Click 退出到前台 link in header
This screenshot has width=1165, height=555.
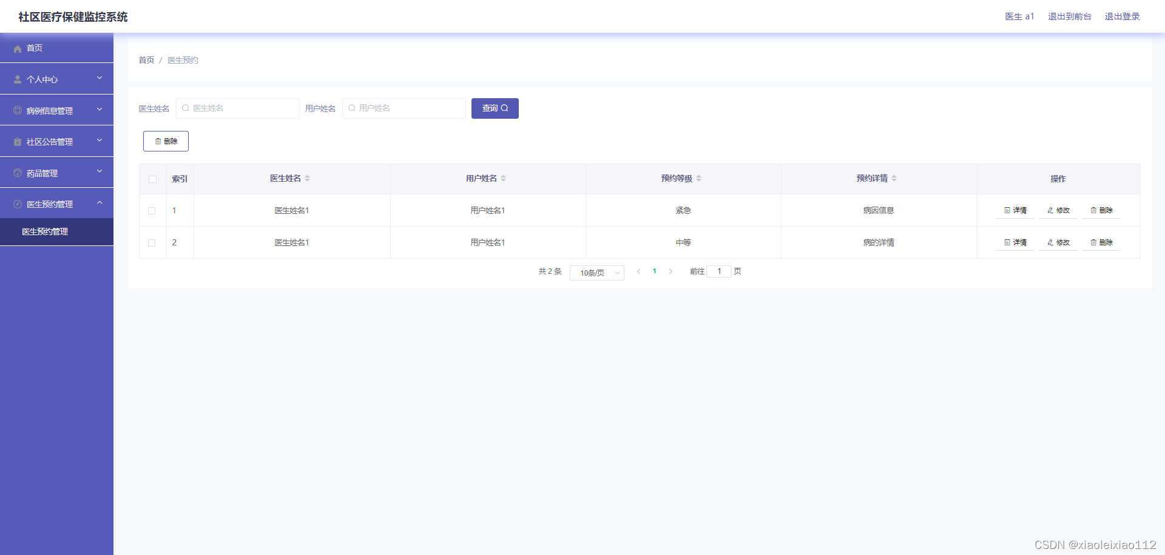click(1070, 16)
